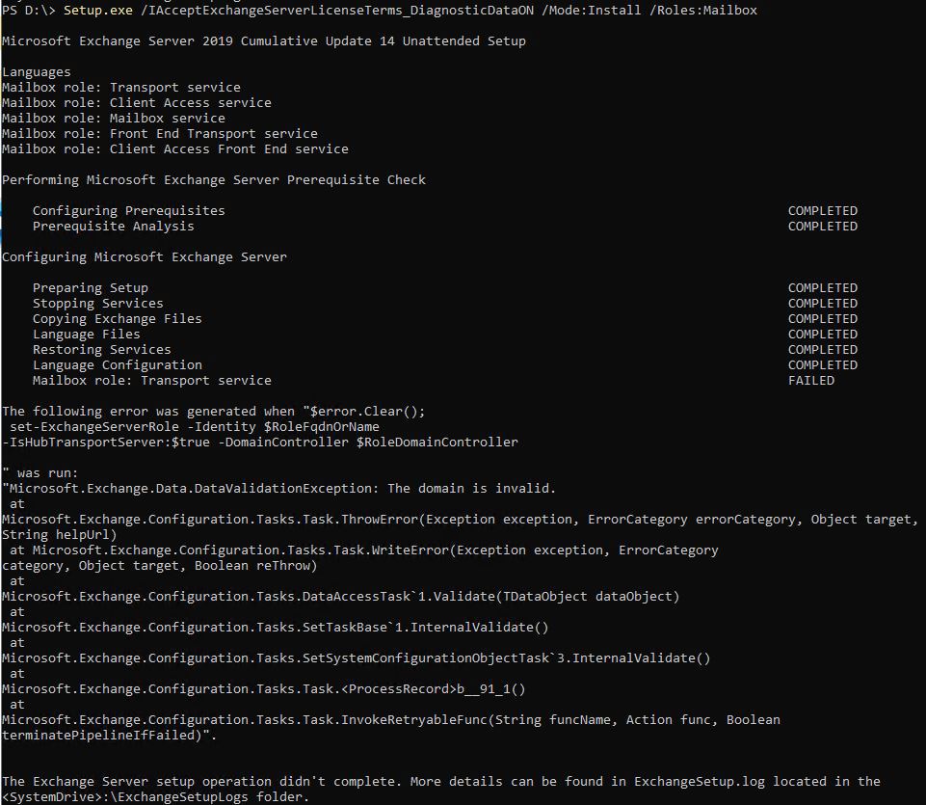Select the /IAcceptExchangeServerLicenseTerms_DiagnosticDataON parameter
The image size is (926, 805).
point(337,10)
